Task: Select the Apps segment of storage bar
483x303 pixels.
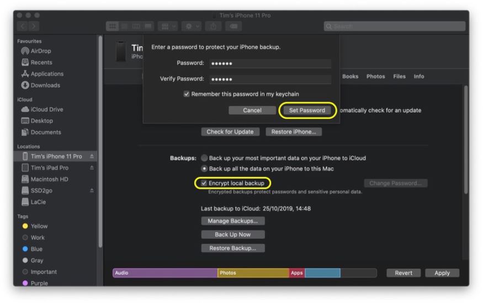Action: 297,273
